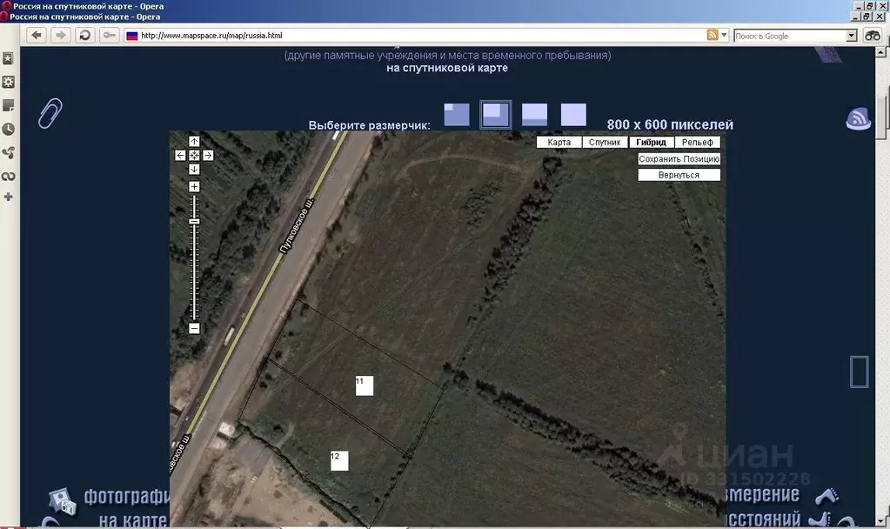The image size is (890, 529).
Task: Open the RSS satellite dish icon
Action: 858,118
